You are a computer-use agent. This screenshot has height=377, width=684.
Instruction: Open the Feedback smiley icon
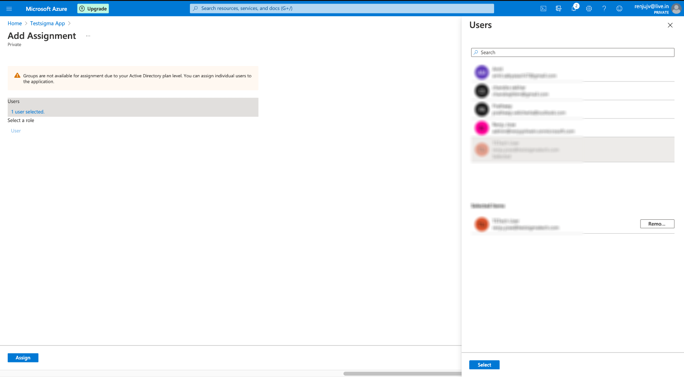(x=619, y=9)
